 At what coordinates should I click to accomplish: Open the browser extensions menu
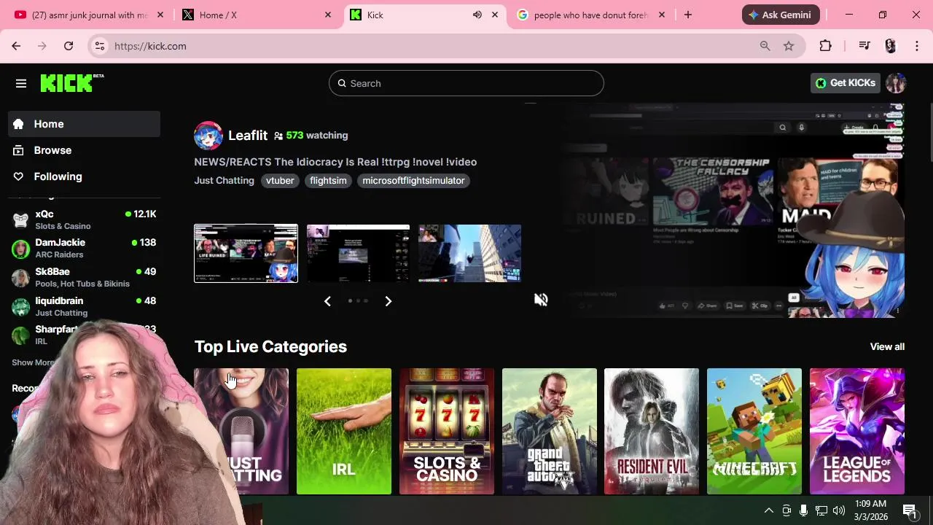click(x=825, y=46)
